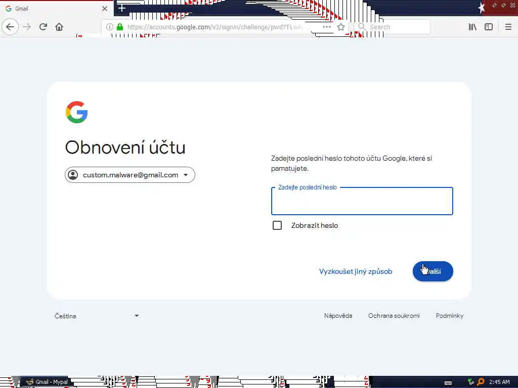This screenshot has height=388, width=518.
Task: Go back using the browser back arrow
Action: pyautogui.click(x=10, y=27)
